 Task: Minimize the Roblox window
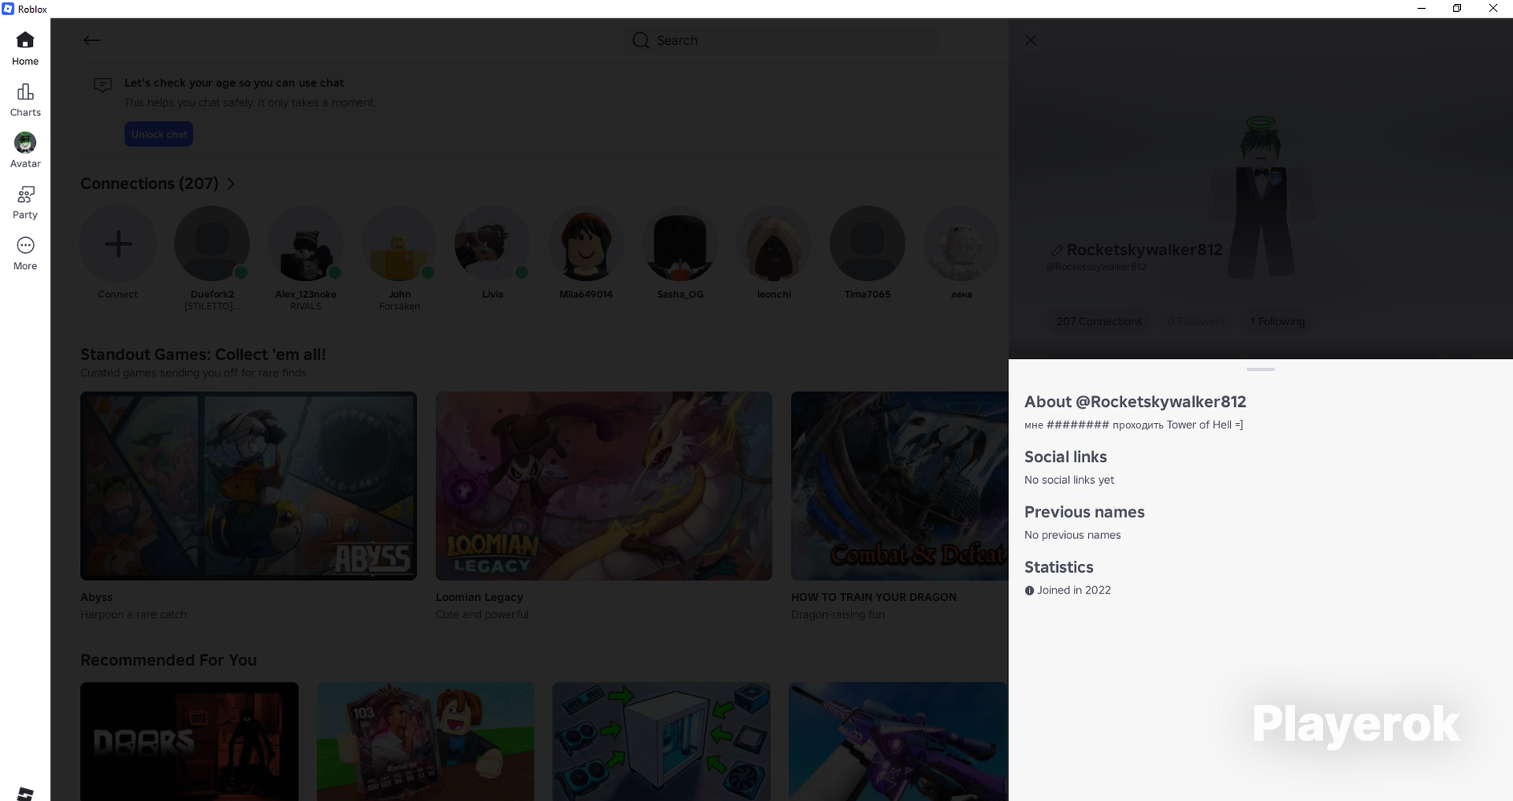tap(1422, 9)
